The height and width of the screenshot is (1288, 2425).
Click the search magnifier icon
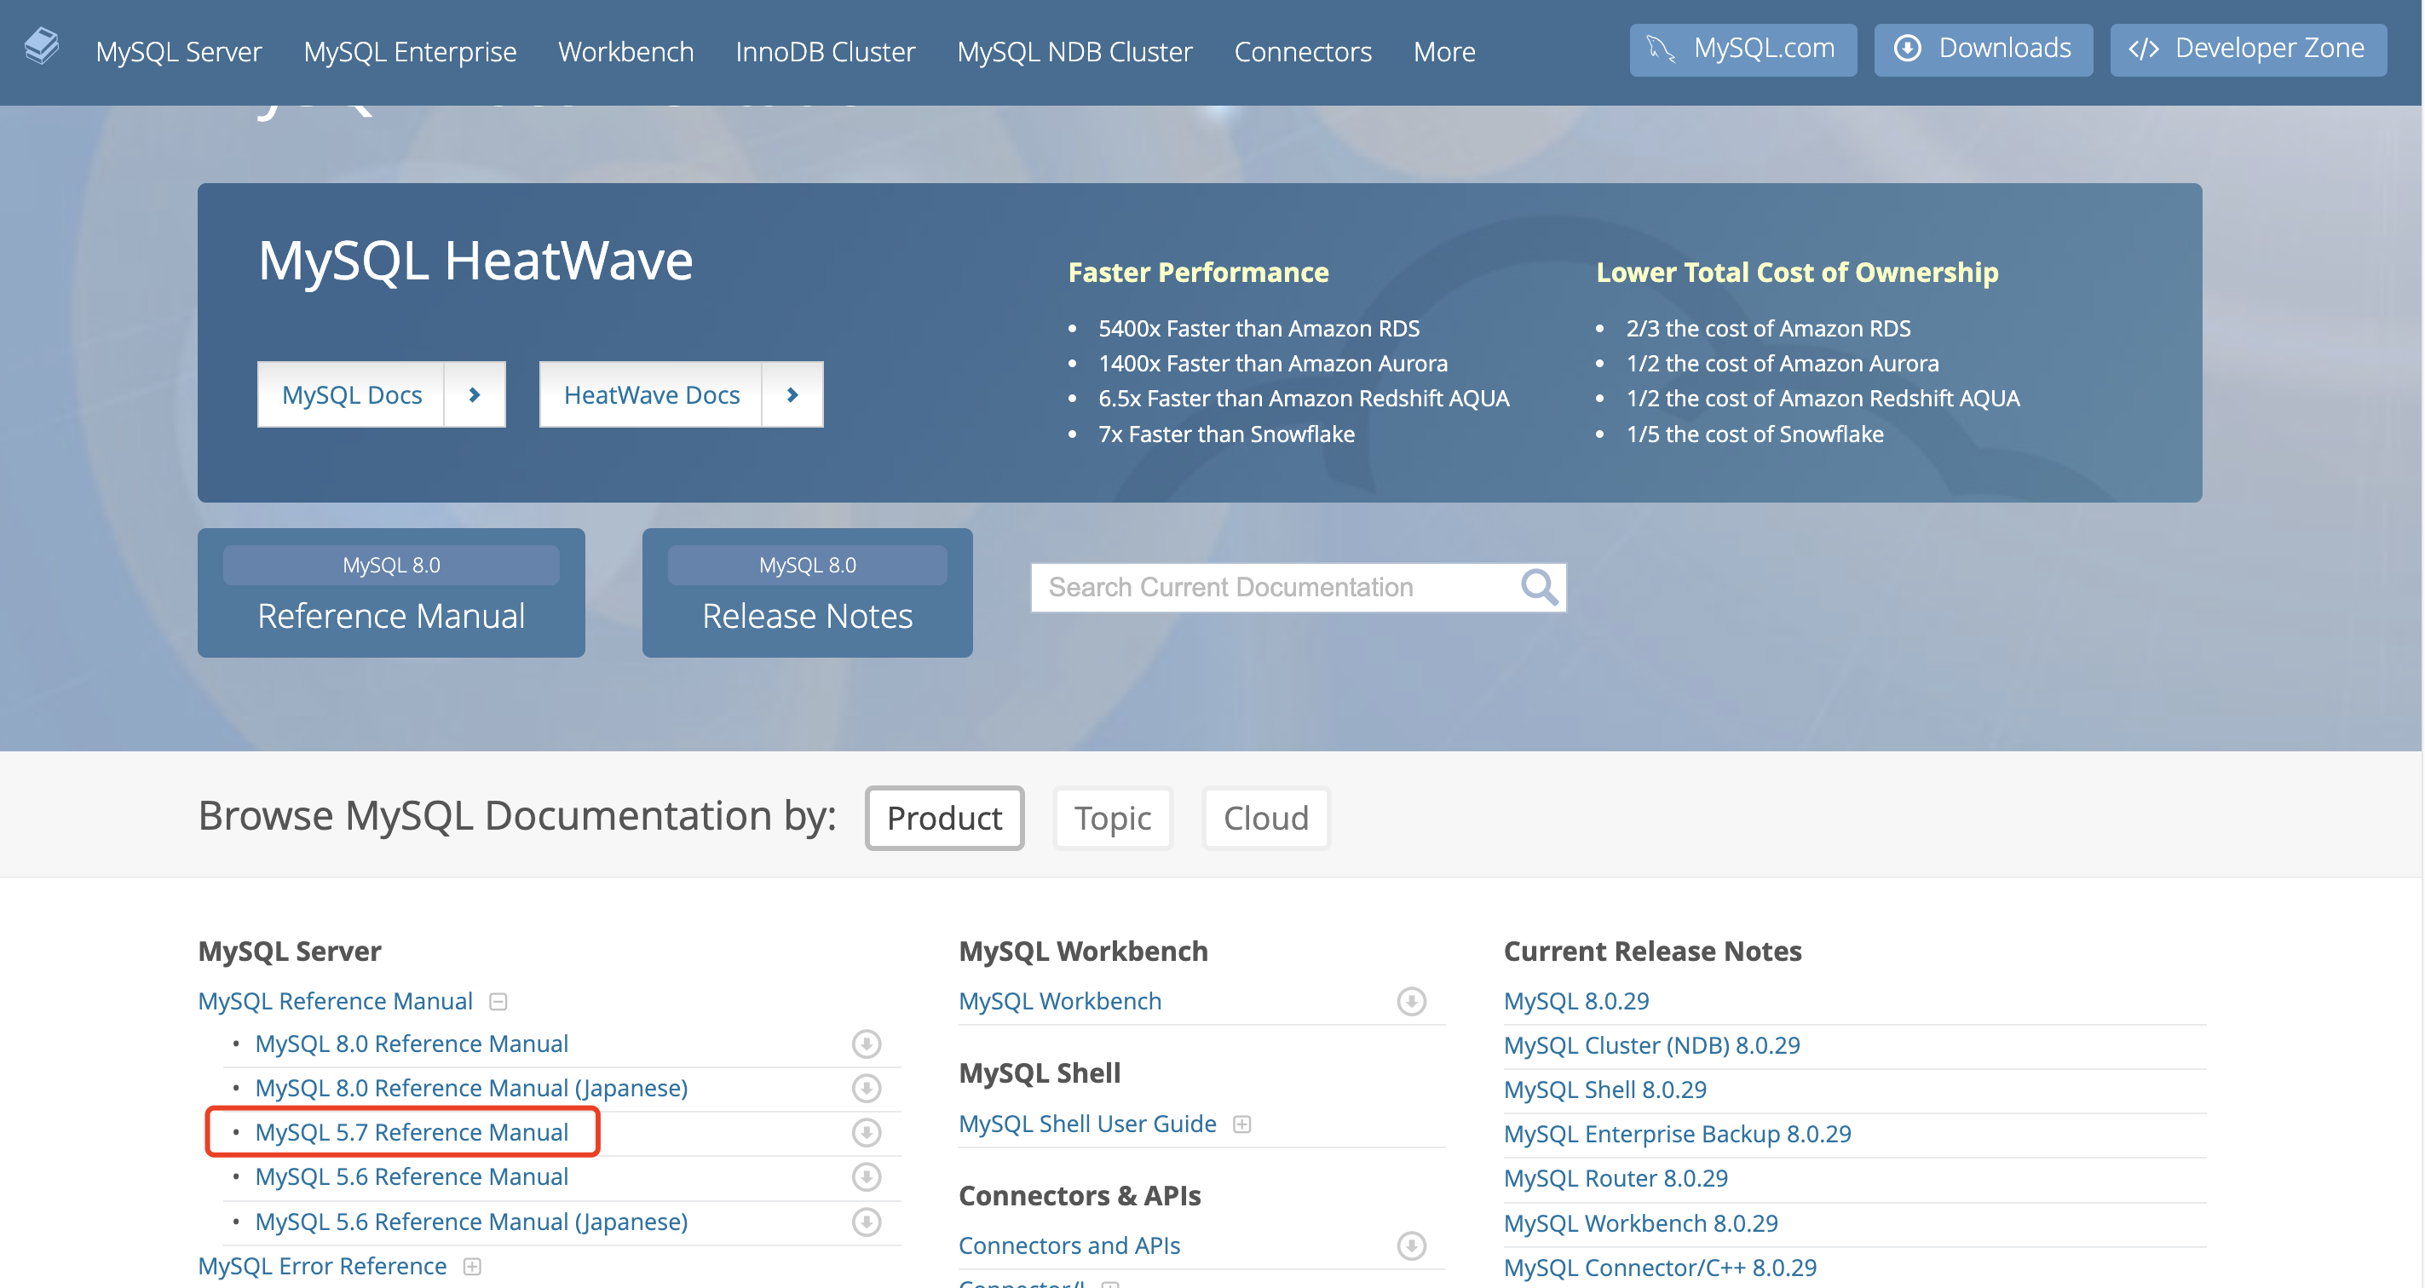coord(1539,587)
